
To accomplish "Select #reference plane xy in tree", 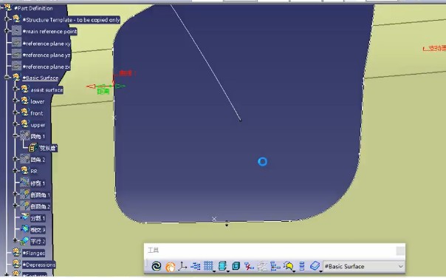I will (47, 44).
